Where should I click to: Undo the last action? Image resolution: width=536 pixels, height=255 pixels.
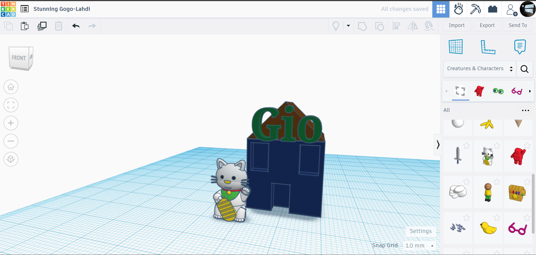coord(76,26)
